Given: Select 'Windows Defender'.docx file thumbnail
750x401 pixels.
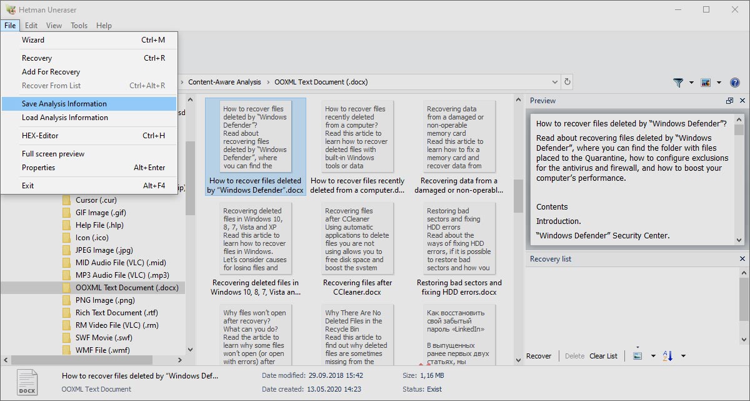Looking at the screenshot, I should pos(255,147).
